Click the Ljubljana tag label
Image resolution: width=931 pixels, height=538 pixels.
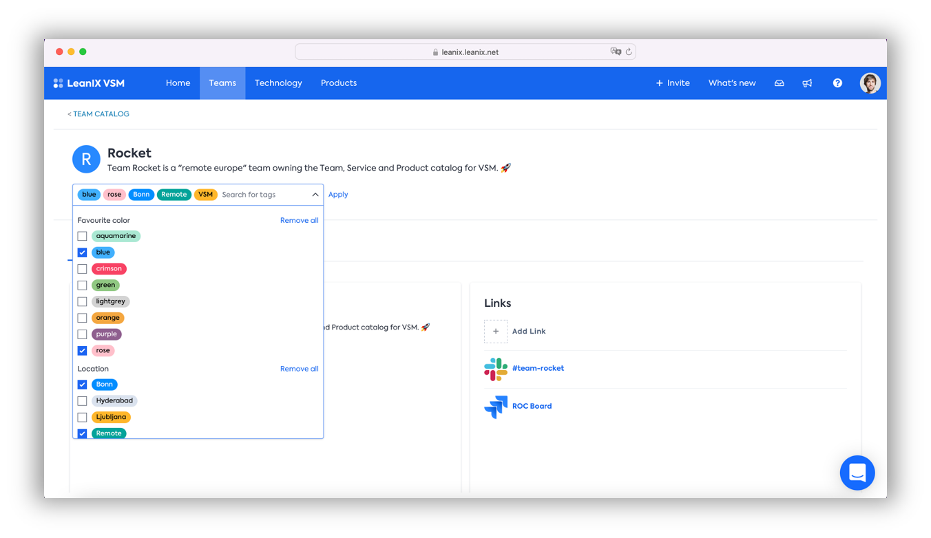tap(111, 417)
